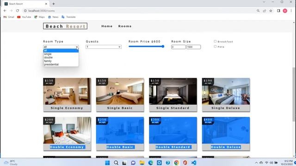Open taskbar Search
Image resolution: width=296 pixels, height=166 pixels.
(x=116, y=163)
